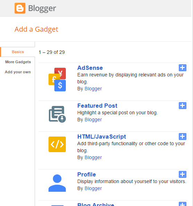Click the '1 – 29 of 29' count text
Screen dimensions: 193x206
(52, 52)
